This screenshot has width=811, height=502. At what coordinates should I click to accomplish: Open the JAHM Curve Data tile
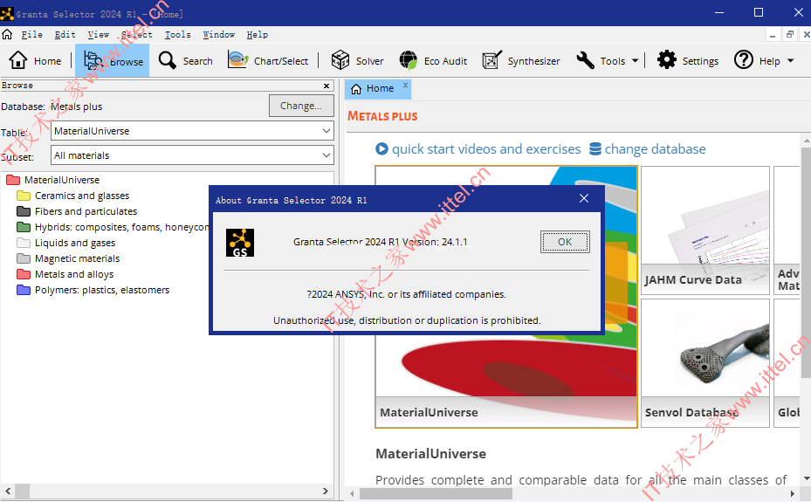[x=705, y=230]
